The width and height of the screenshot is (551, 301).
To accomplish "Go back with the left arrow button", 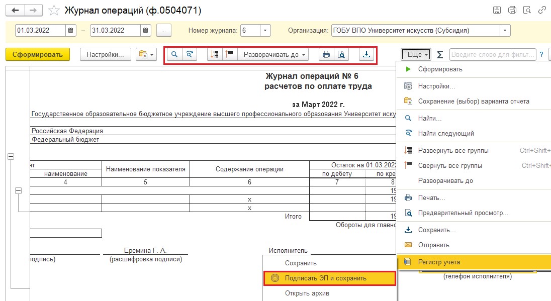I will pos(15,11).
